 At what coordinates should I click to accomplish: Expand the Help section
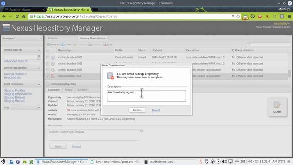pos(39,108)
